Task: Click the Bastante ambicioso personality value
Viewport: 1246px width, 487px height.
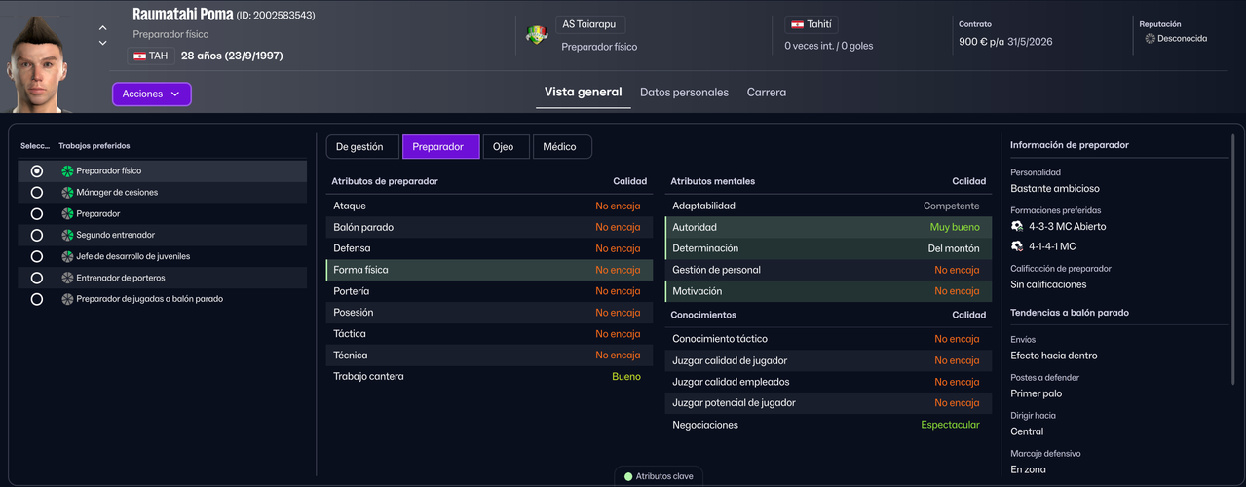Action: (1055, 189)
